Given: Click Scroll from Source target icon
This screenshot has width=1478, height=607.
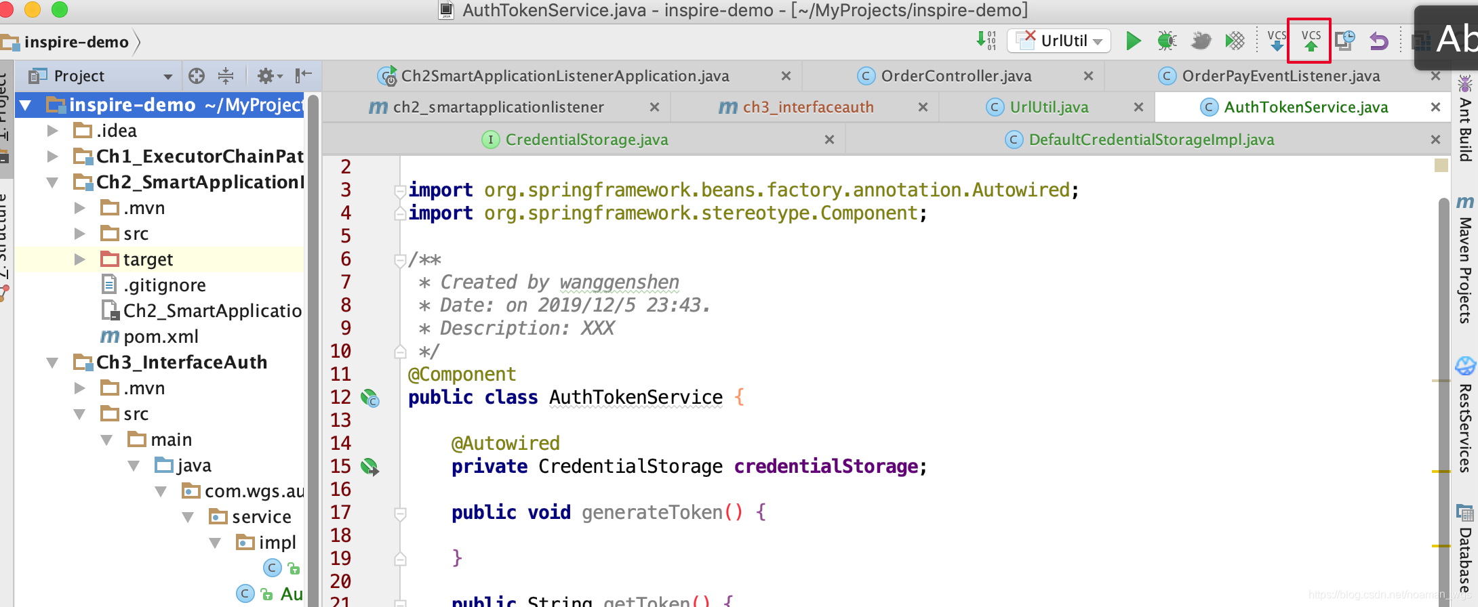Looking at the screenshot, I should pyautogui.click(x=197, y=76).
